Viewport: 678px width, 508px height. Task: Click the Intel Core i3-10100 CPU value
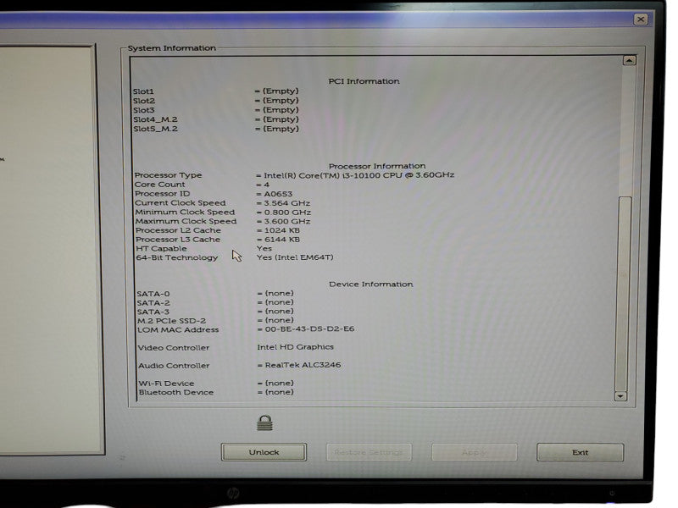click(x=358, y=175)
